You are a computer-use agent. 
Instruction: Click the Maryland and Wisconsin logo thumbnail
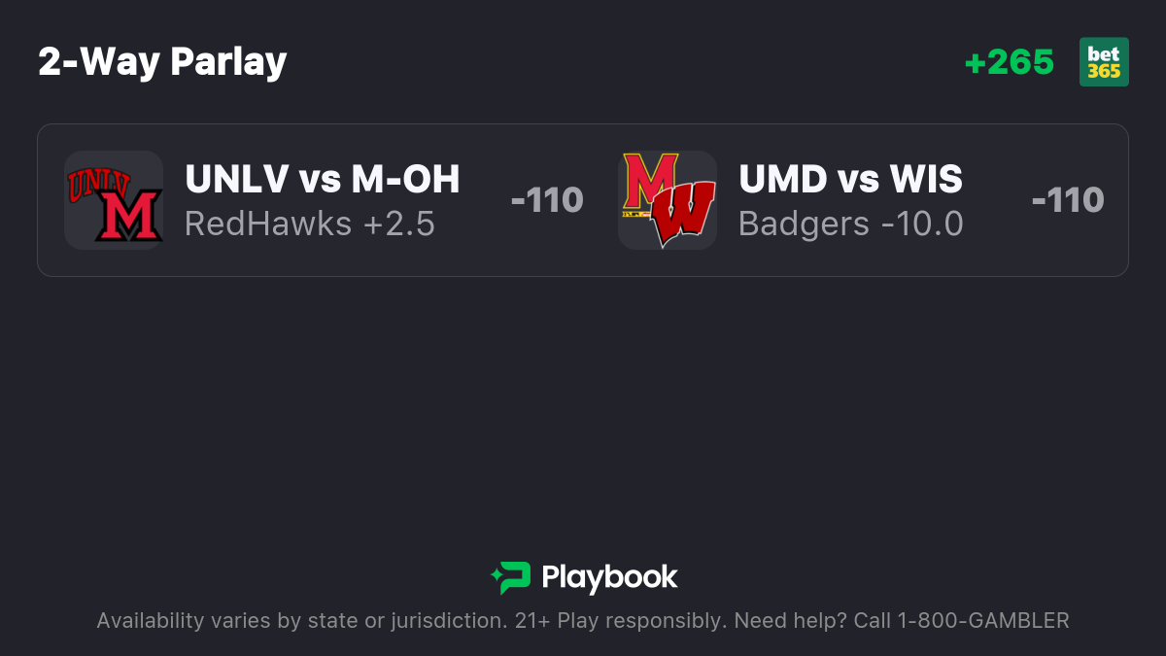[668, 200]
